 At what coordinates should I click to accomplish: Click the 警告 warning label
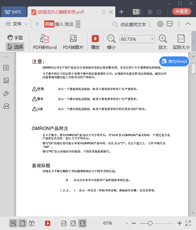tap(40, 99)
